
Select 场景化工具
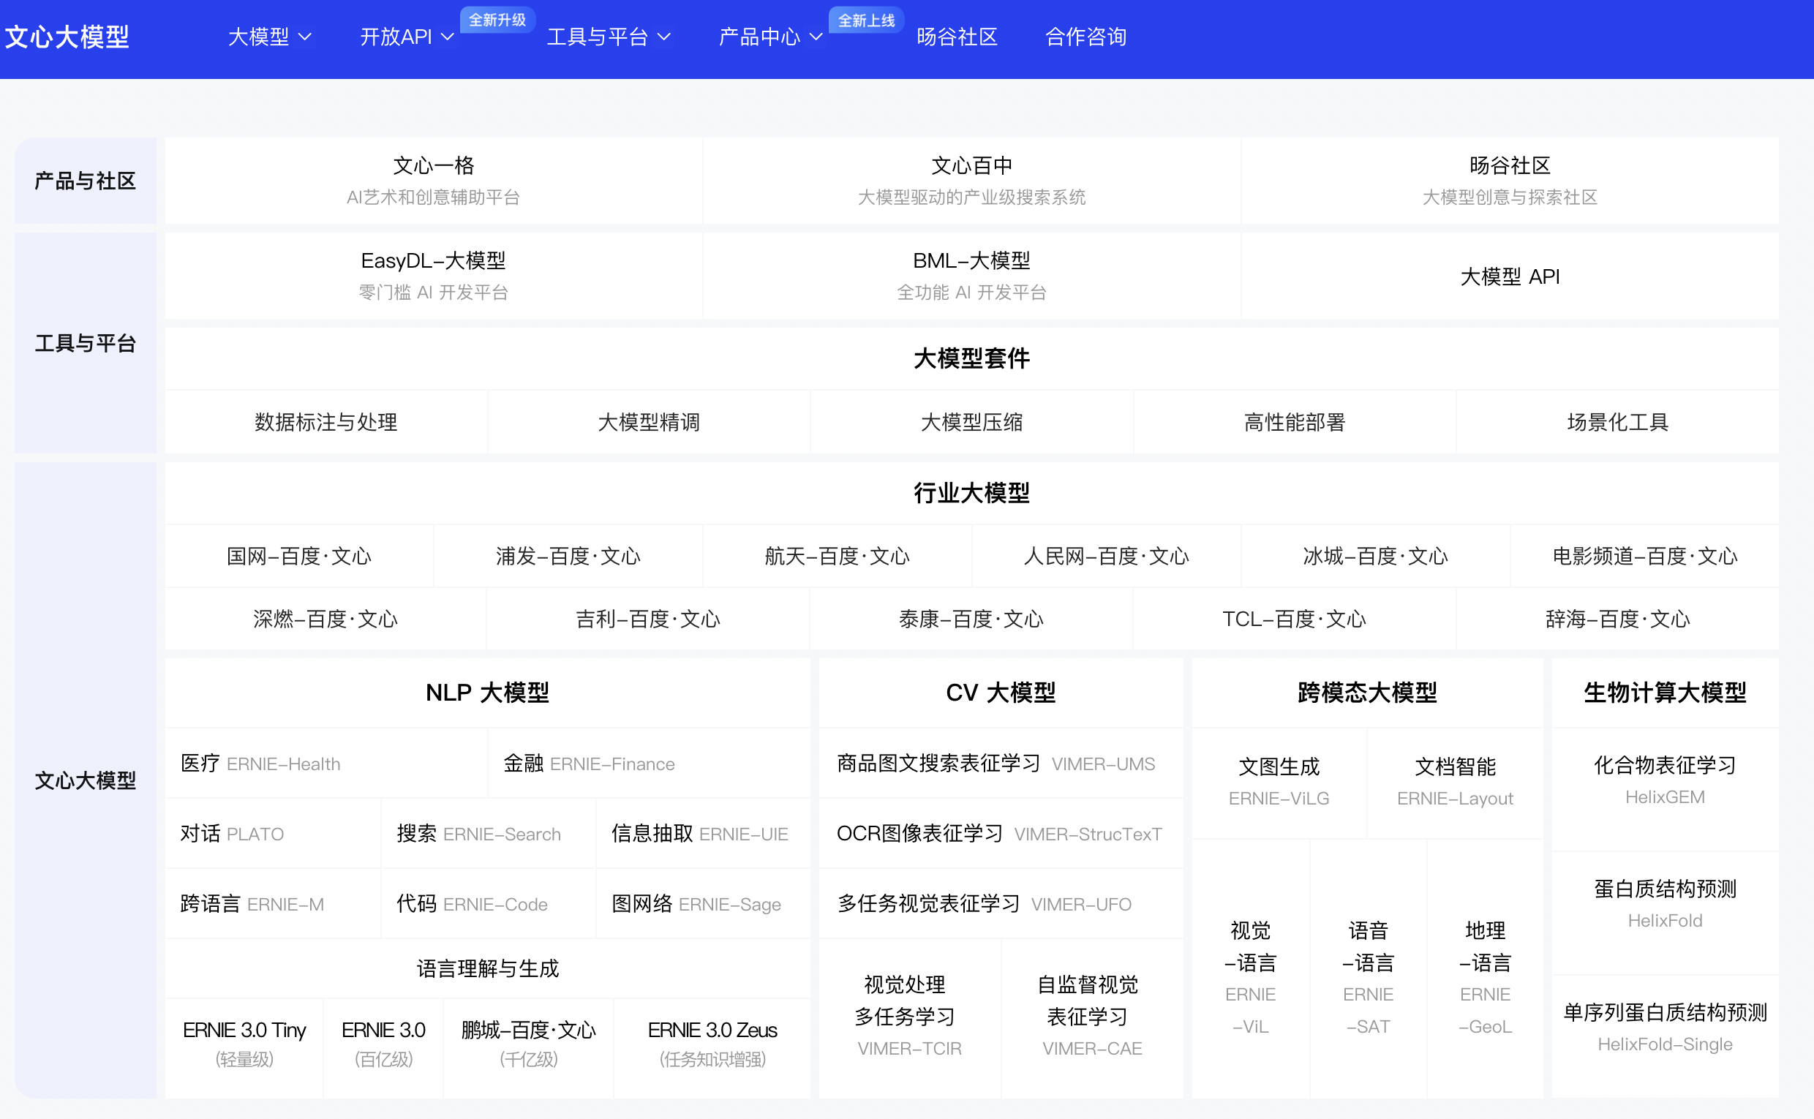(x=1618, y=422)
